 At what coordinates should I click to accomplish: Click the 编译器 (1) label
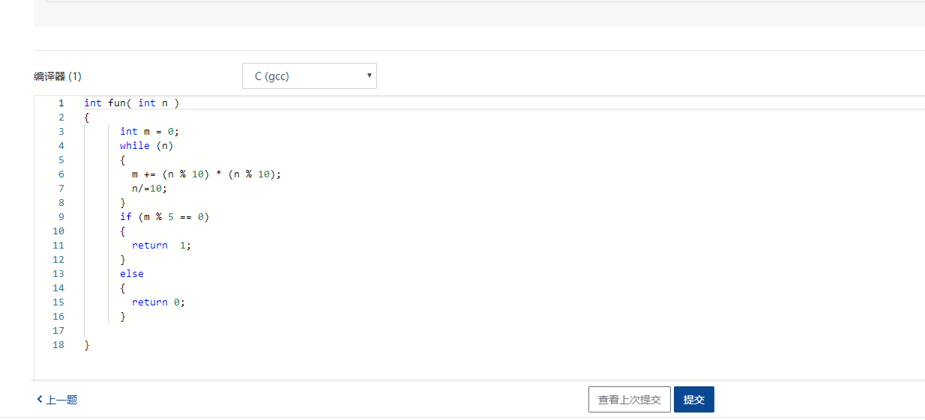click(x=58, y=76)
